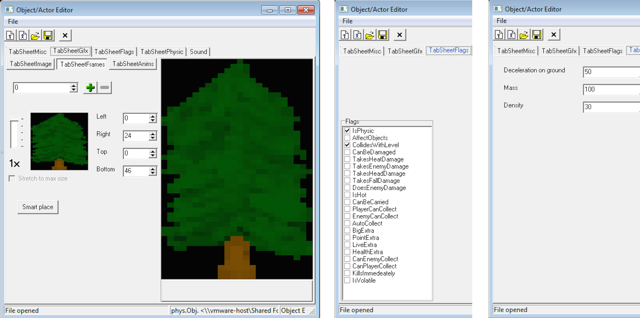
Task: Decrease the Bottom value with its down arrow
Action: [x=153, y=173]
